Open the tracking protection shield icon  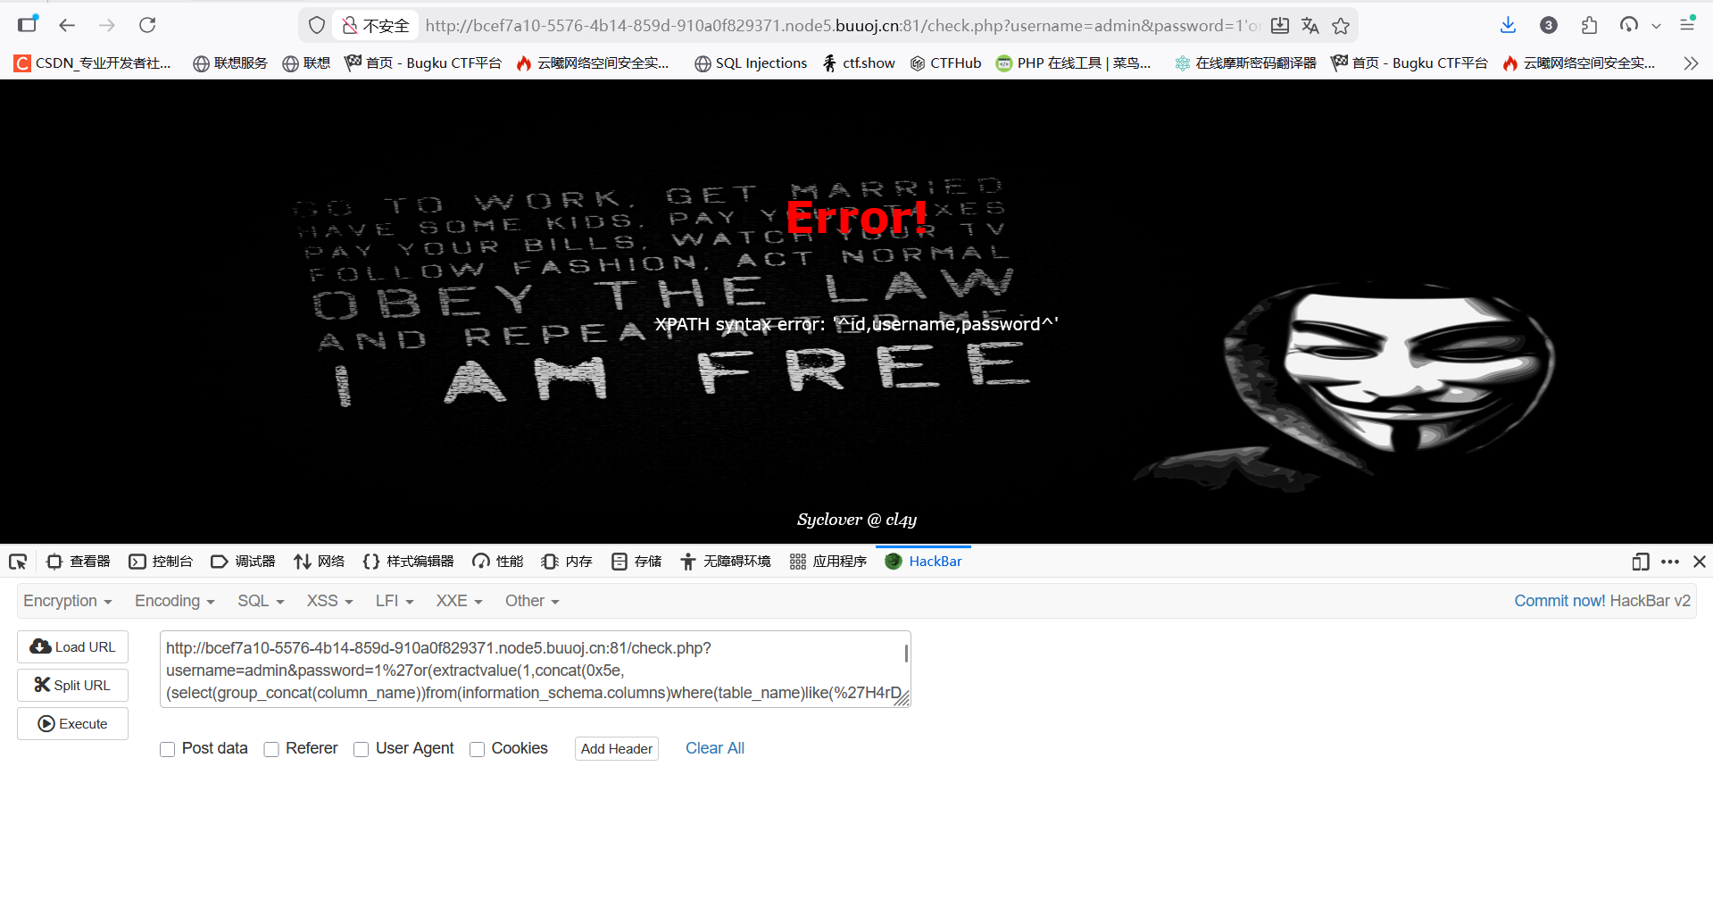(x=317, y=26)
